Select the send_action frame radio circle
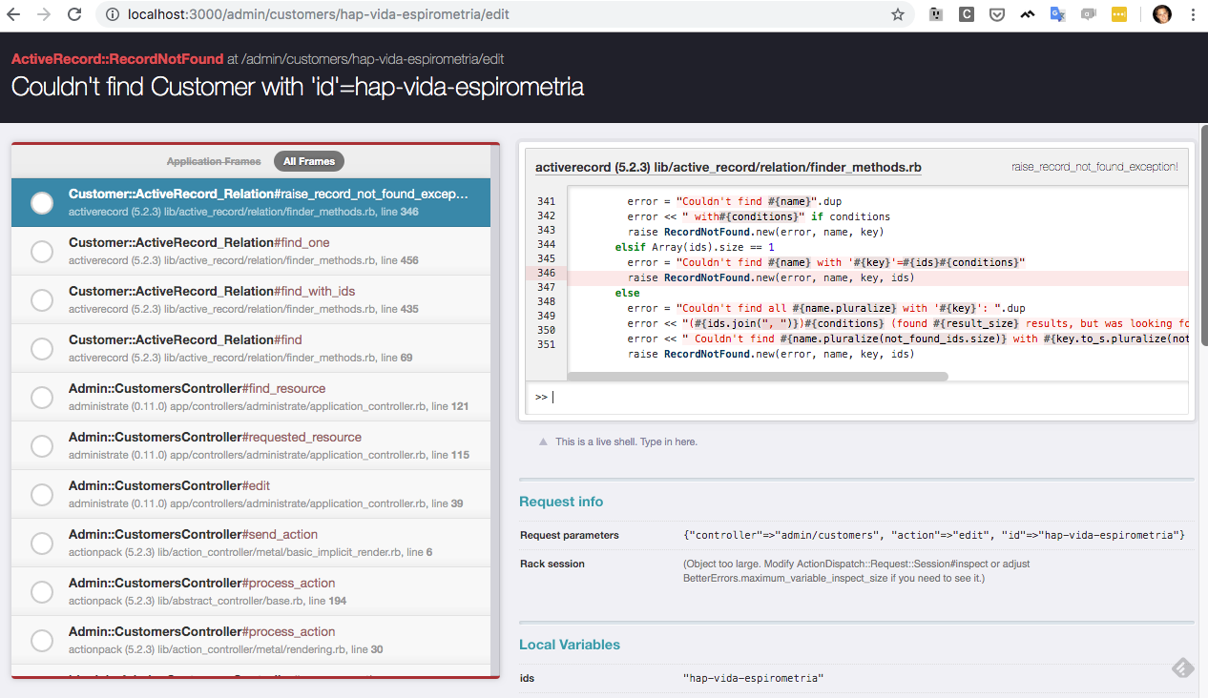Screen dimensions: 1208x698 42,544
